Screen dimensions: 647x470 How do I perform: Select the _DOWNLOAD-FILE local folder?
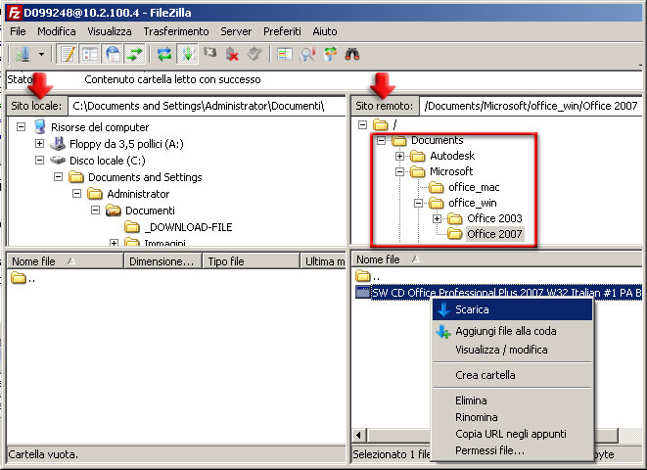[188, 227]
